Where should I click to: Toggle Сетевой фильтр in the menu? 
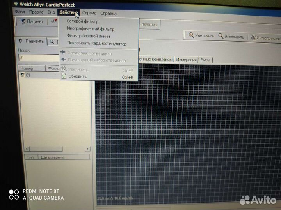82,21
